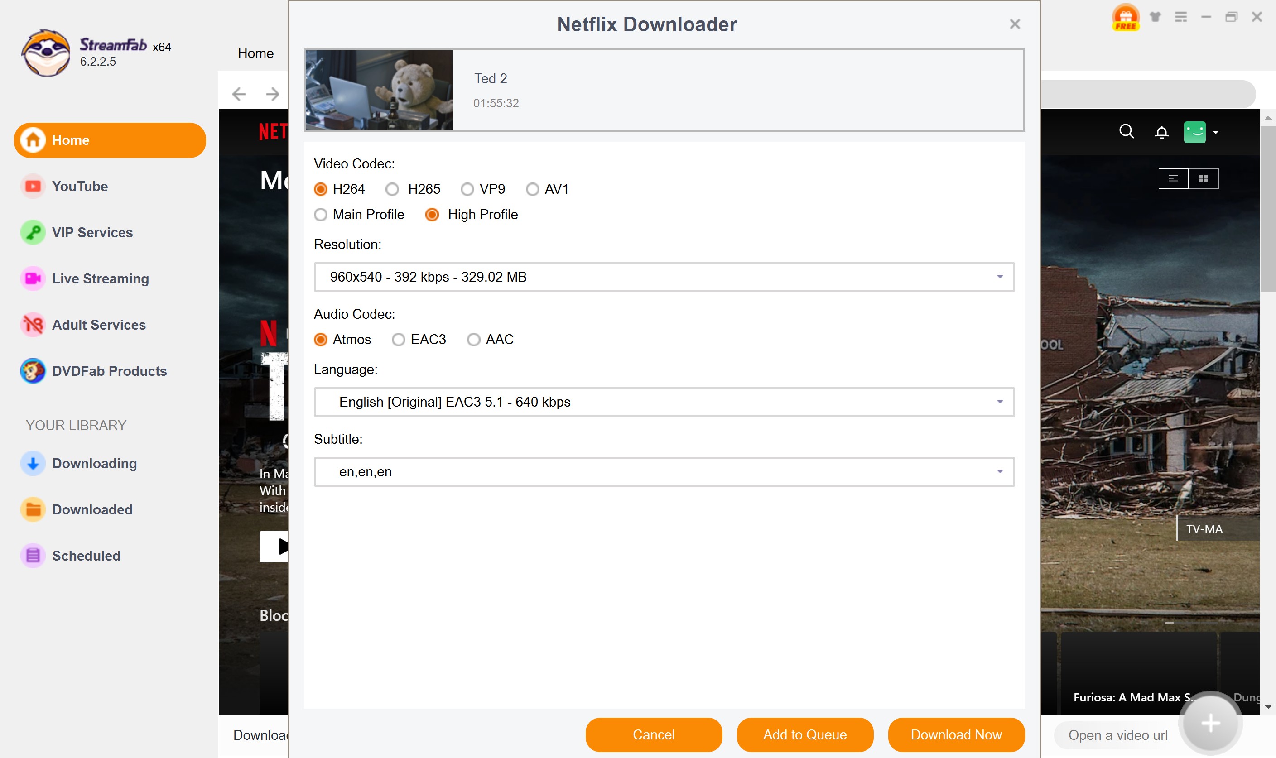The image size is (1276, 758).
Task: Click the DVDFab Products mascot icon
Action: coord(33,371)
